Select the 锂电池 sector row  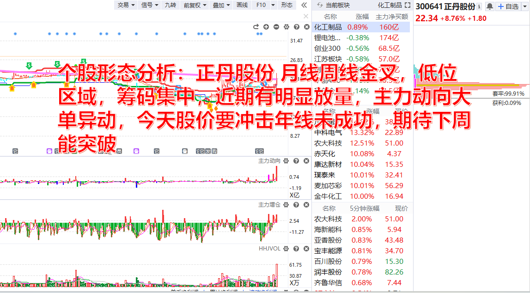click(x=361, y=38)
